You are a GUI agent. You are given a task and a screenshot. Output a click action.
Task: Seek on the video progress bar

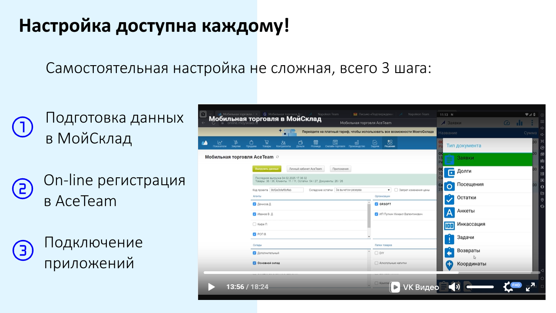(x=371, y=273)
